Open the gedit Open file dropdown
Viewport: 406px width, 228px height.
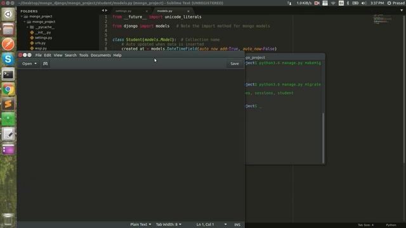pos(29,63)
